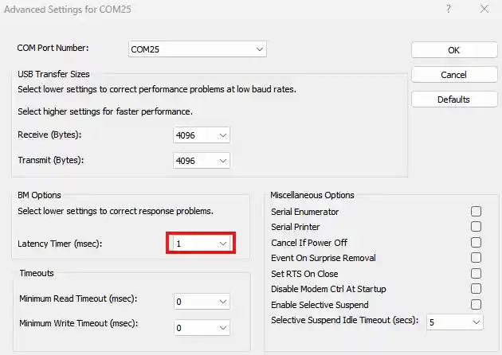Tick the Serial Printer checkbox

point(477,227)
